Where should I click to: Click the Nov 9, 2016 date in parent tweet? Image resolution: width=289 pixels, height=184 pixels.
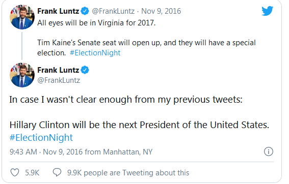click(161, 11)
